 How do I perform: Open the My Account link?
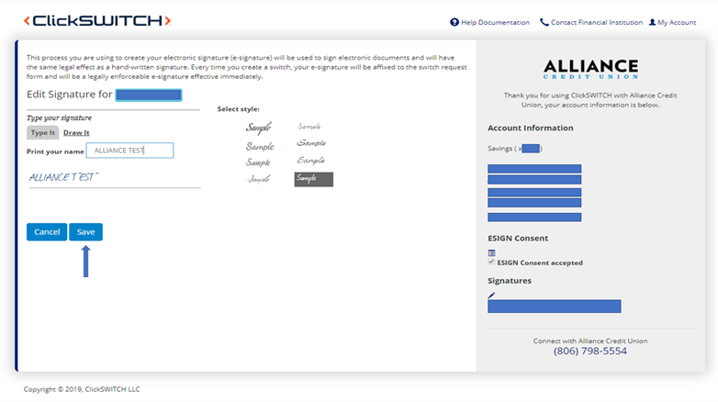[x=677, y=22]
